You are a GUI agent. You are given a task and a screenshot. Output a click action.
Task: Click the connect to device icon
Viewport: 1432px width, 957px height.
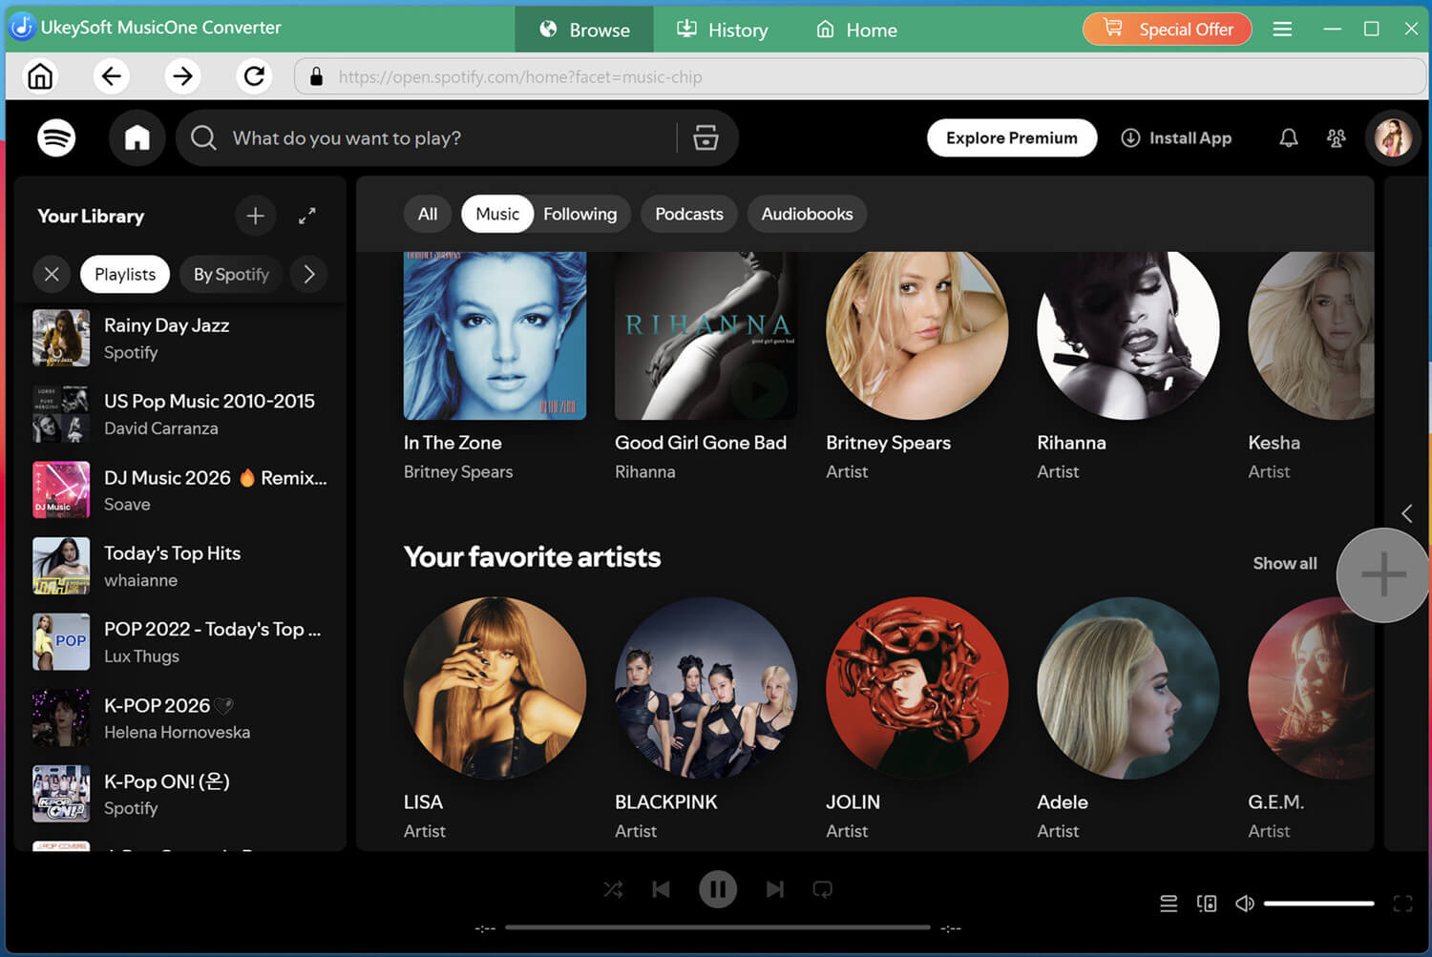[1207, 904]
